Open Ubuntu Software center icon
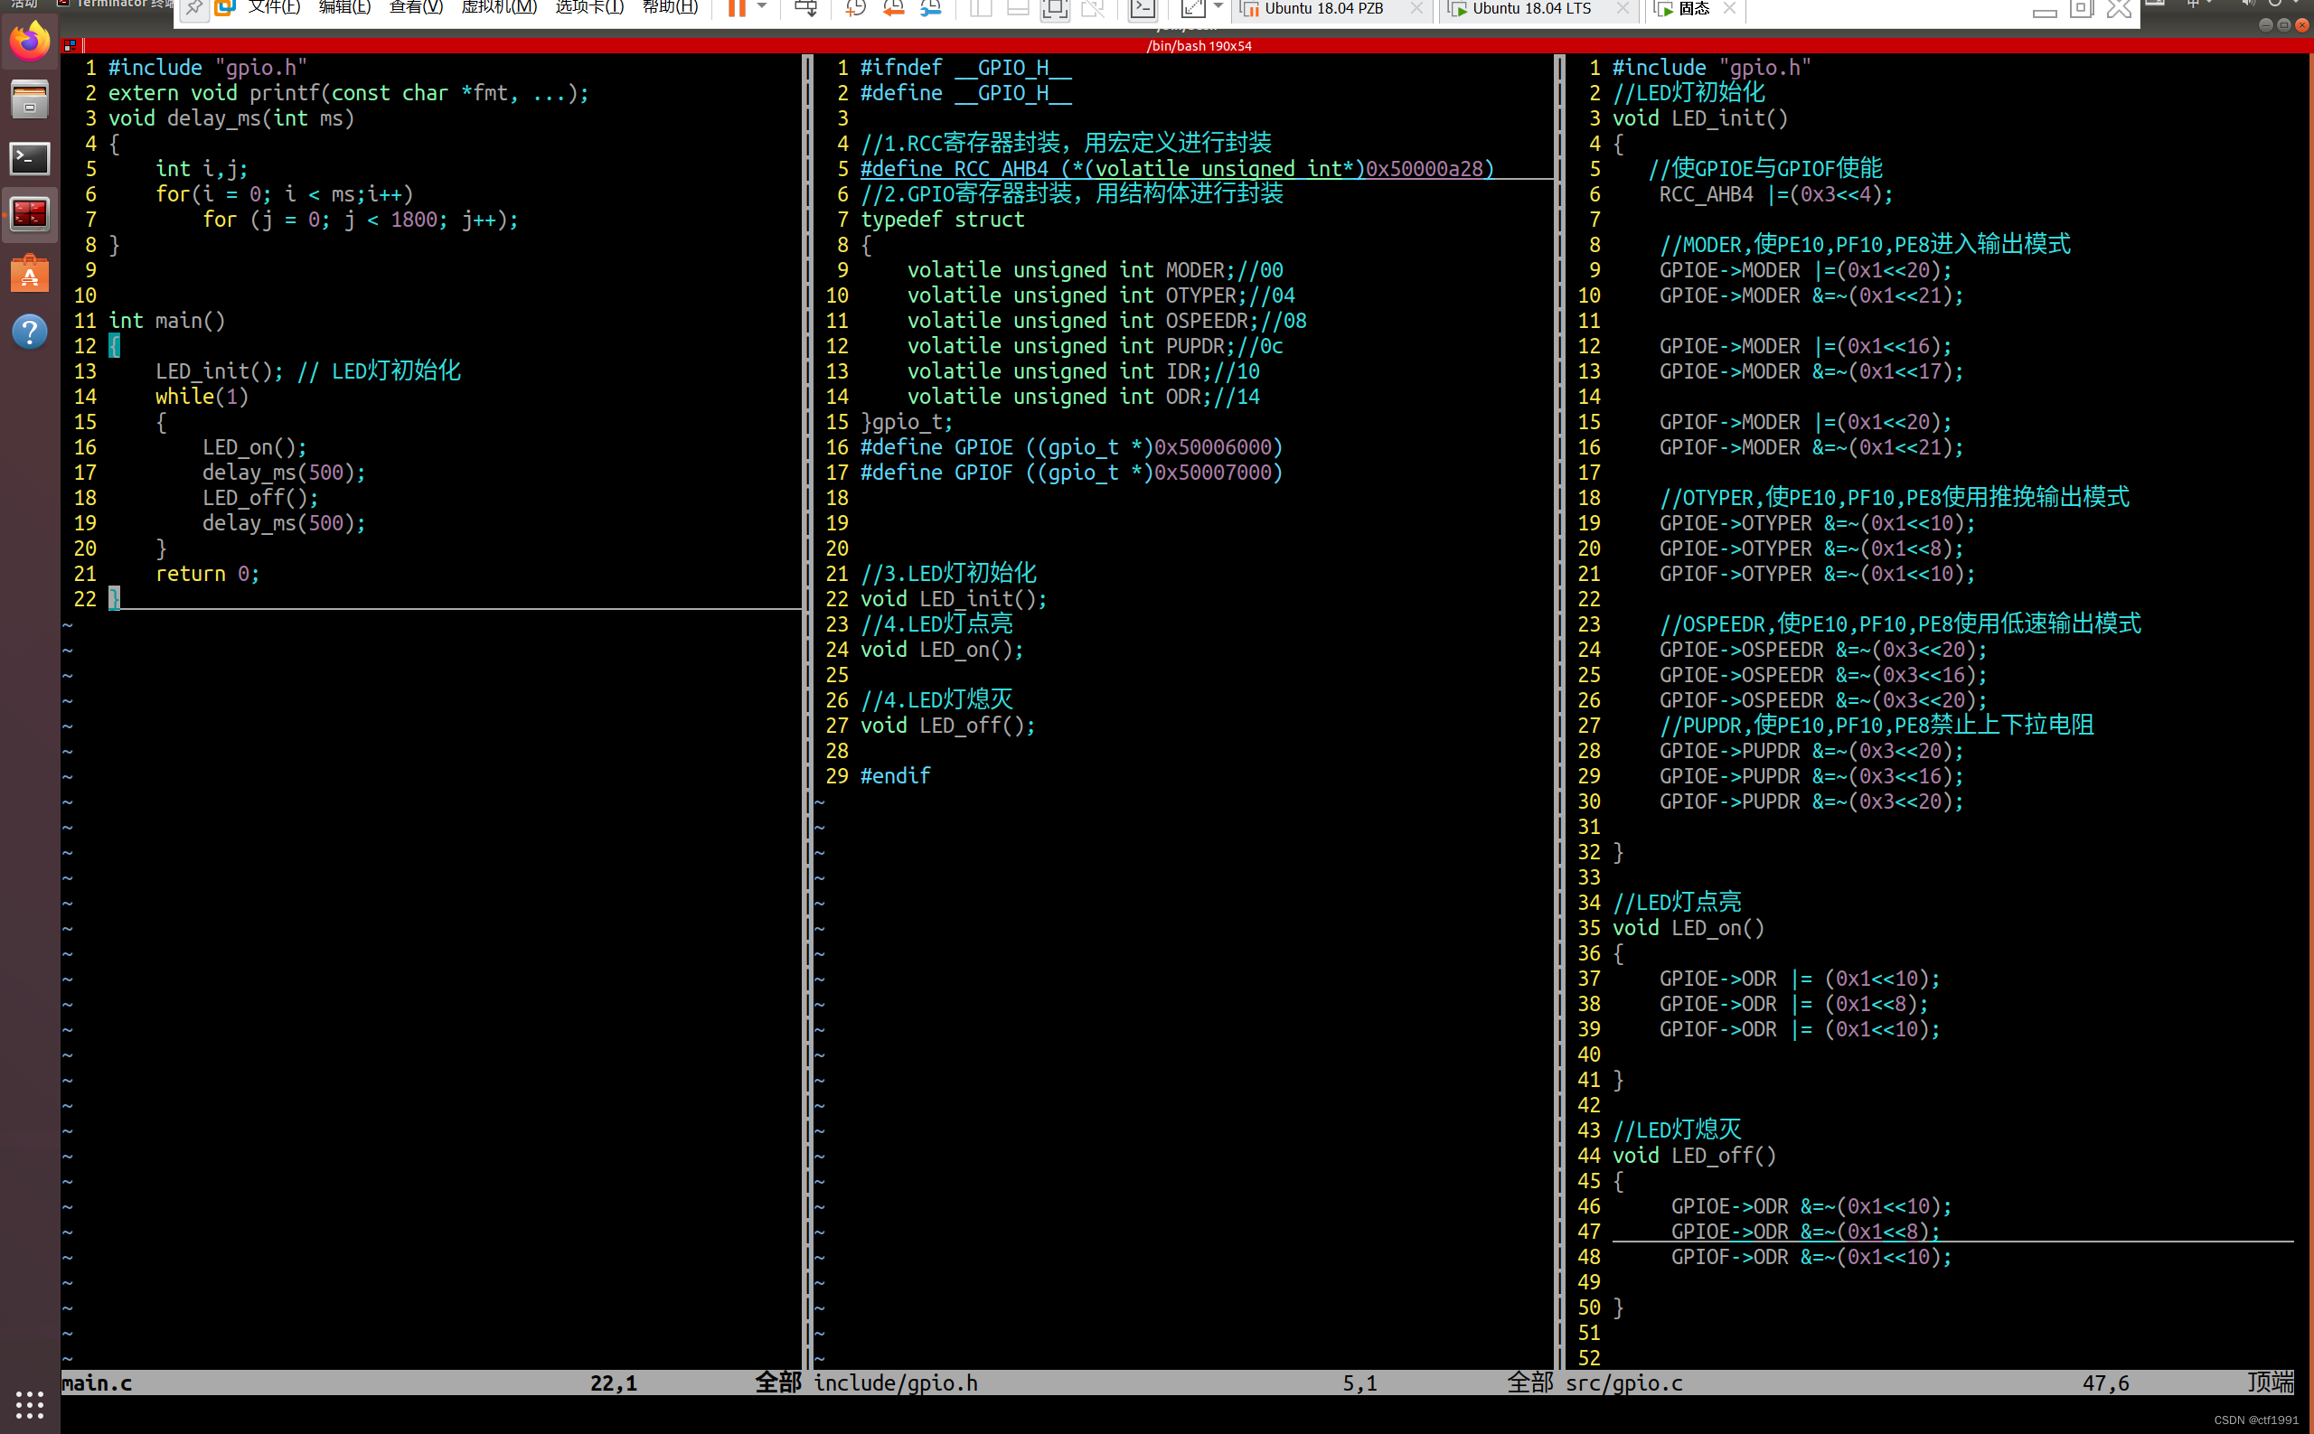 tap(30, 274)
